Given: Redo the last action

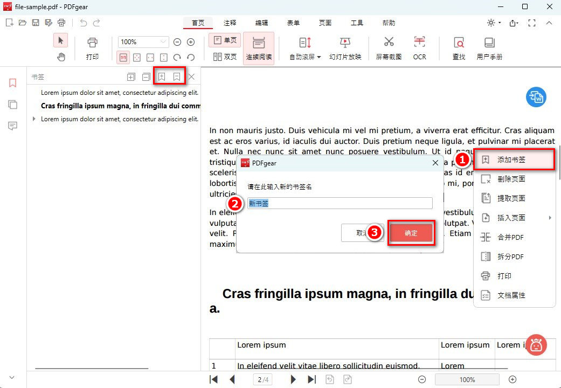Looking at the screenshot, I should pos(96,23).
